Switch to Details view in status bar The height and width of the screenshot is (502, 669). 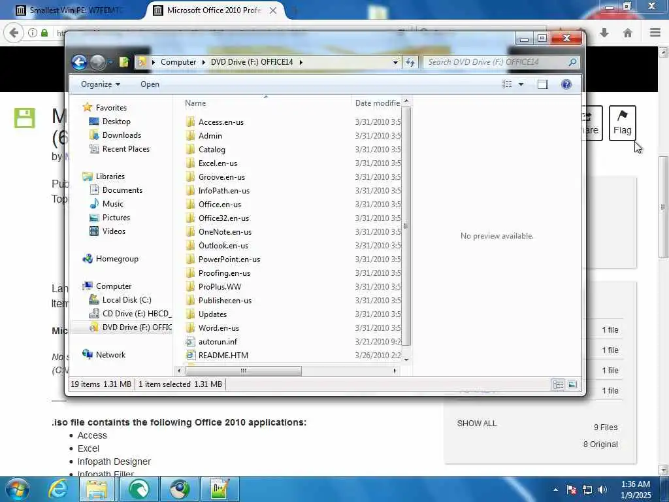pos(558,384)
